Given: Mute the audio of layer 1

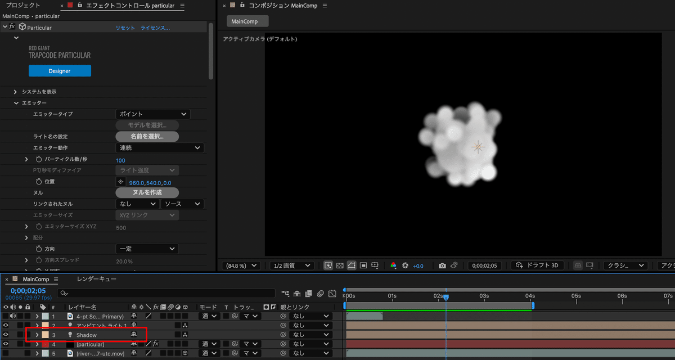Looking at the screenshot, I should [13, 316].
